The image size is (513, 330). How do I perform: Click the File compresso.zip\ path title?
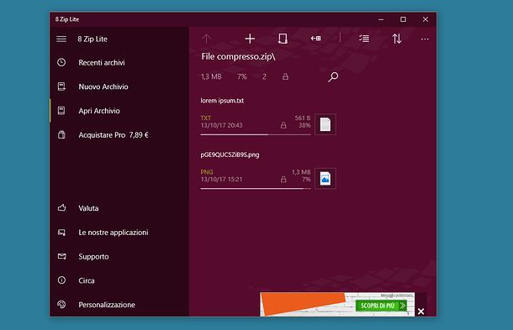(238, 56)
